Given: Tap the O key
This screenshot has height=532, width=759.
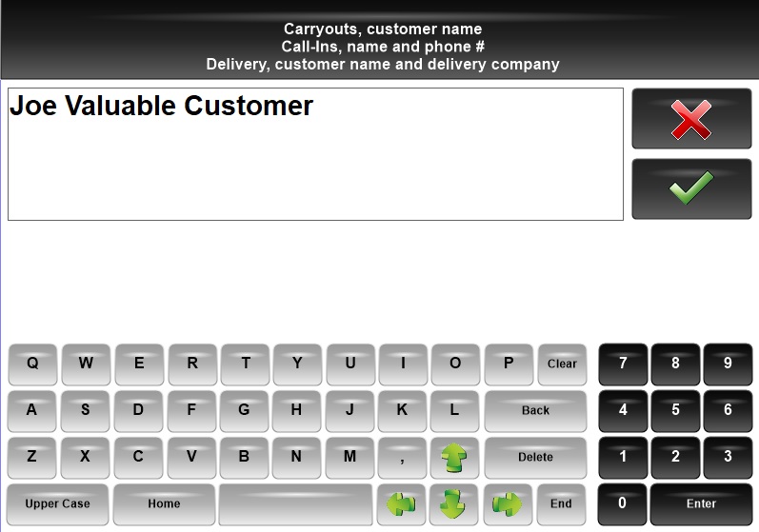Looking at the screenshot, I should (455, 365).
